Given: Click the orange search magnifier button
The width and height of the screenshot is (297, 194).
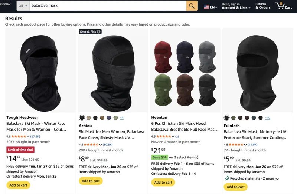Looking at the screenshot, I should (192, 6).
